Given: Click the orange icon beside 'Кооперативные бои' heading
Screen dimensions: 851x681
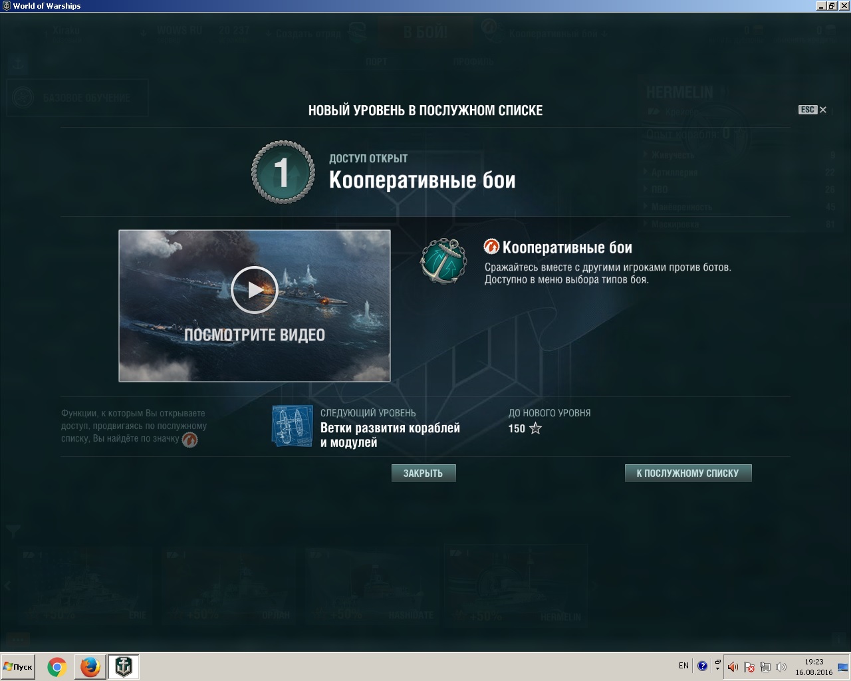Looking at the screenshot, I should (x=491, y=247).
